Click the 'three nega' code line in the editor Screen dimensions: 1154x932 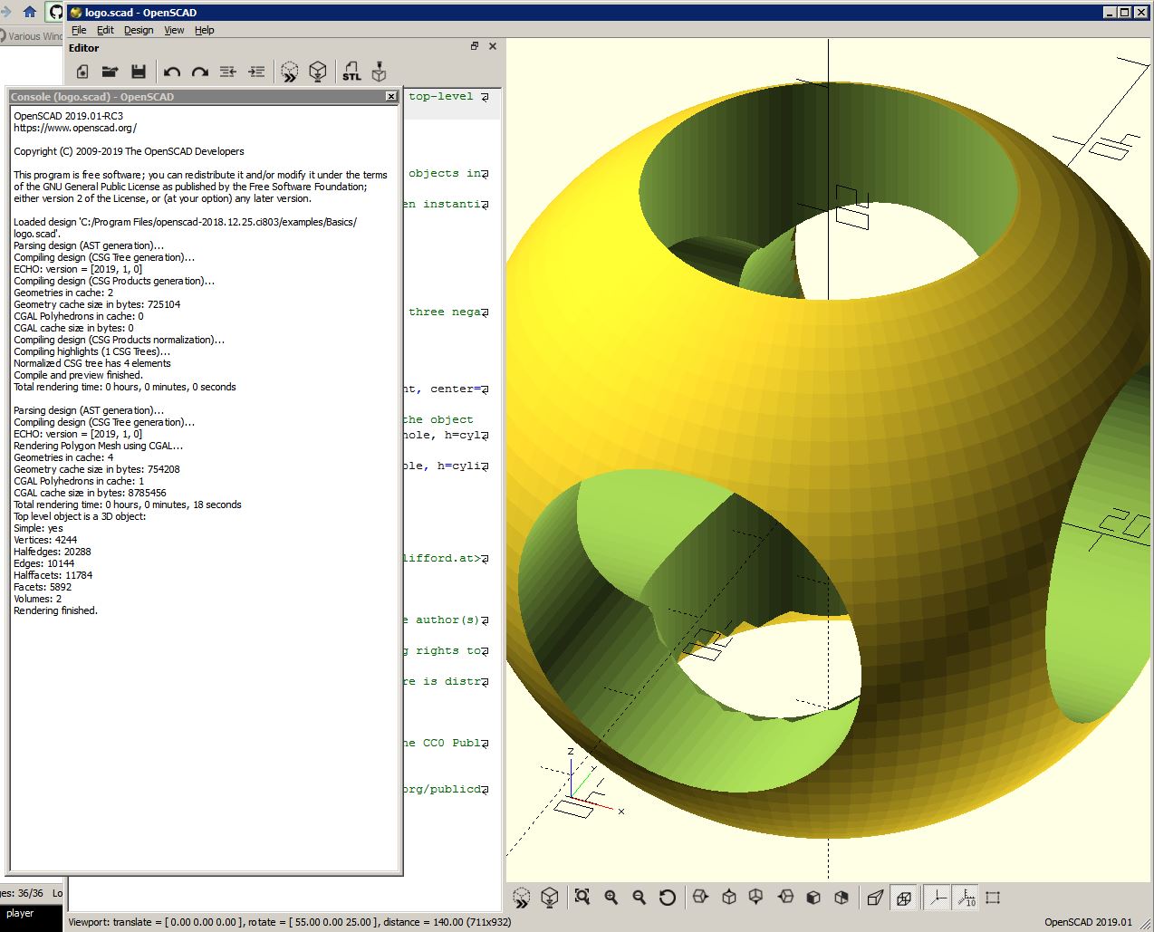click(445, 312)
